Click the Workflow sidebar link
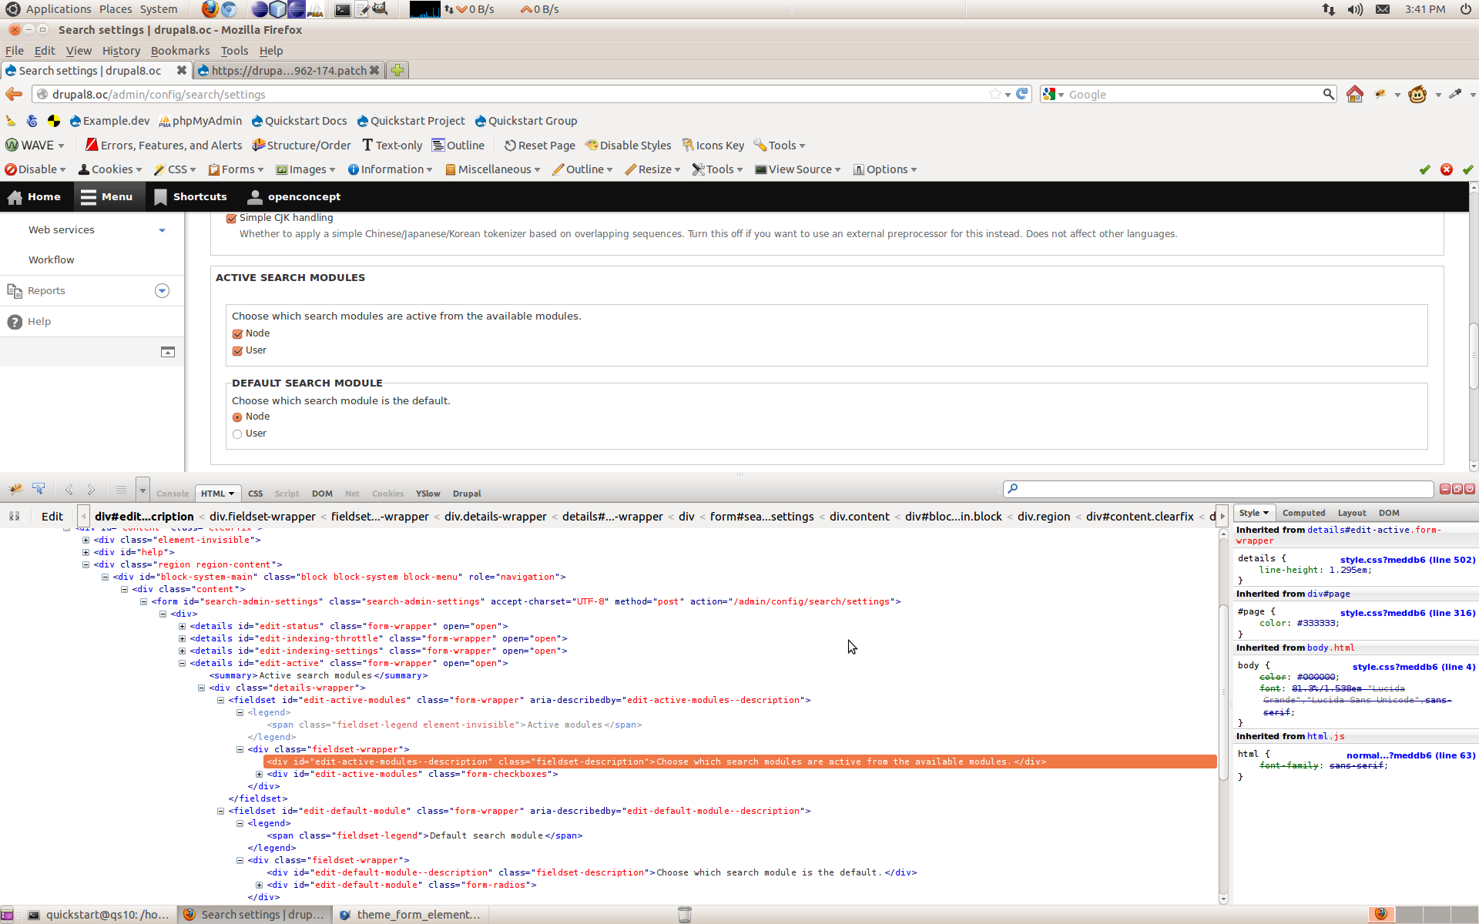The height and width of the screenshot is (924, 1479). [x=52, y=260]
